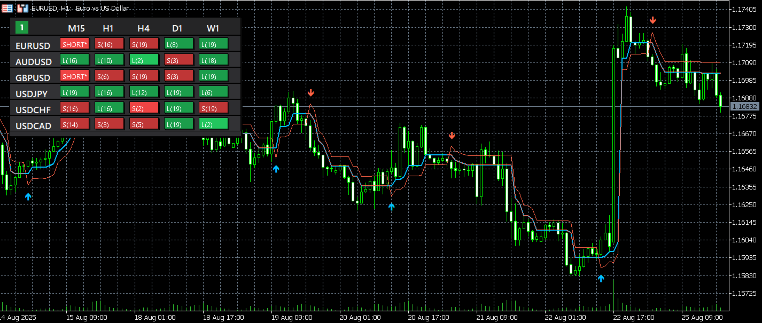Select the W1 column header

click(213, 28)
